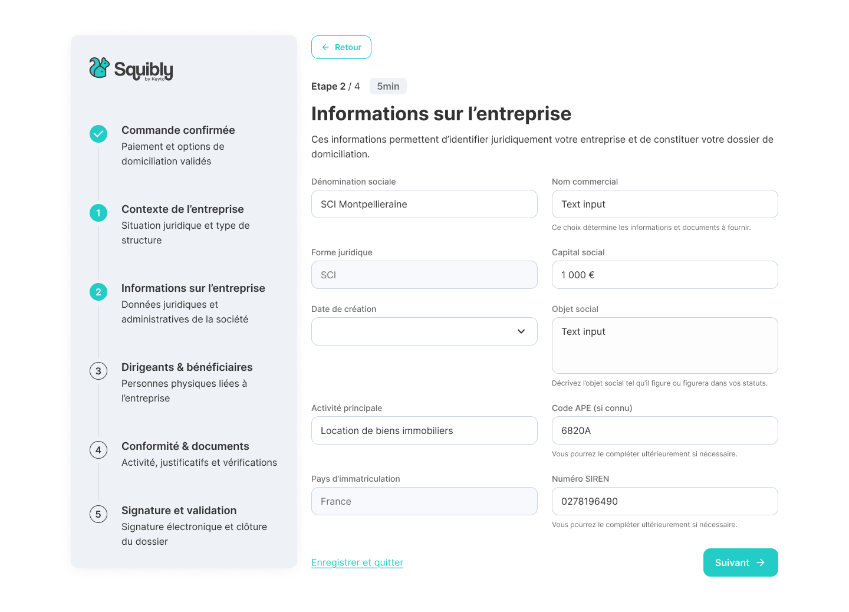849x612 pixels.
Task: Click the Retour back button
Action: coord(341,47)
